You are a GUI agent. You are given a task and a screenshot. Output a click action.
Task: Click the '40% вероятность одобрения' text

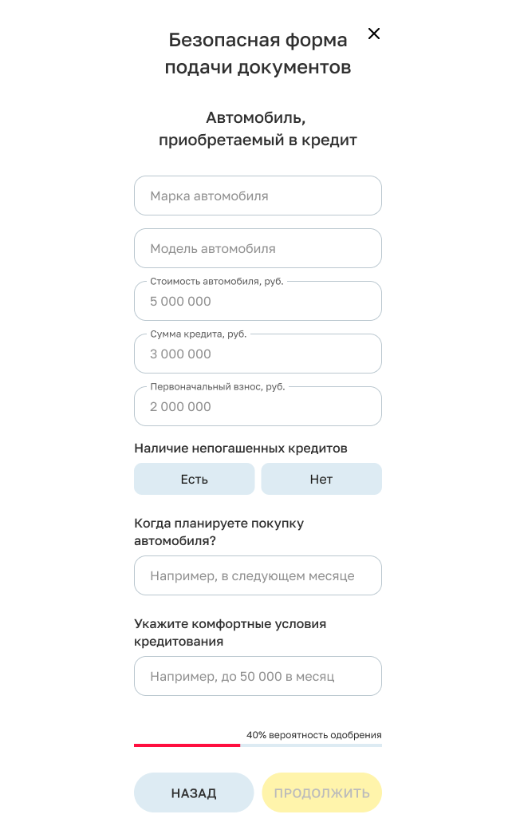[314, 735]
